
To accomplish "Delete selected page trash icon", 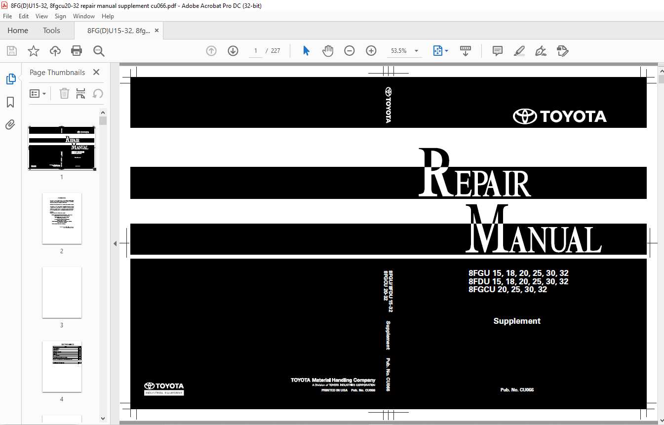I will coord(64,93).
